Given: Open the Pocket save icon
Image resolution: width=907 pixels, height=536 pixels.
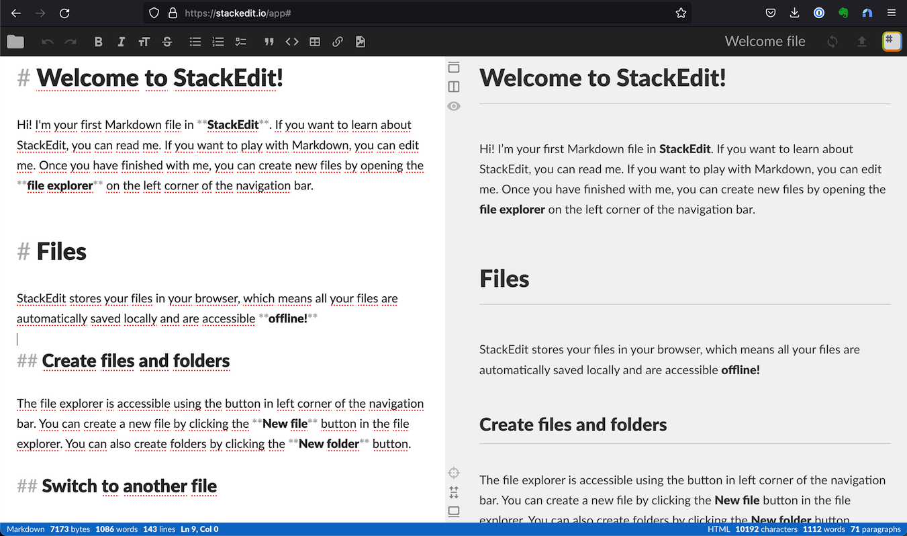Looking at the screenshot, I should [x=771, y=13].
